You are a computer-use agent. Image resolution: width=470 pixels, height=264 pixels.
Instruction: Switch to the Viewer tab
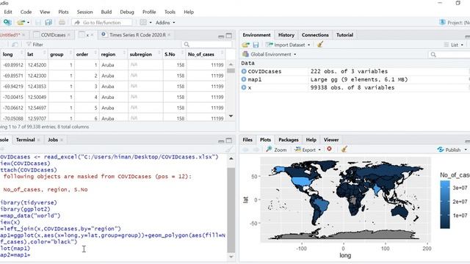coord(331,140)
